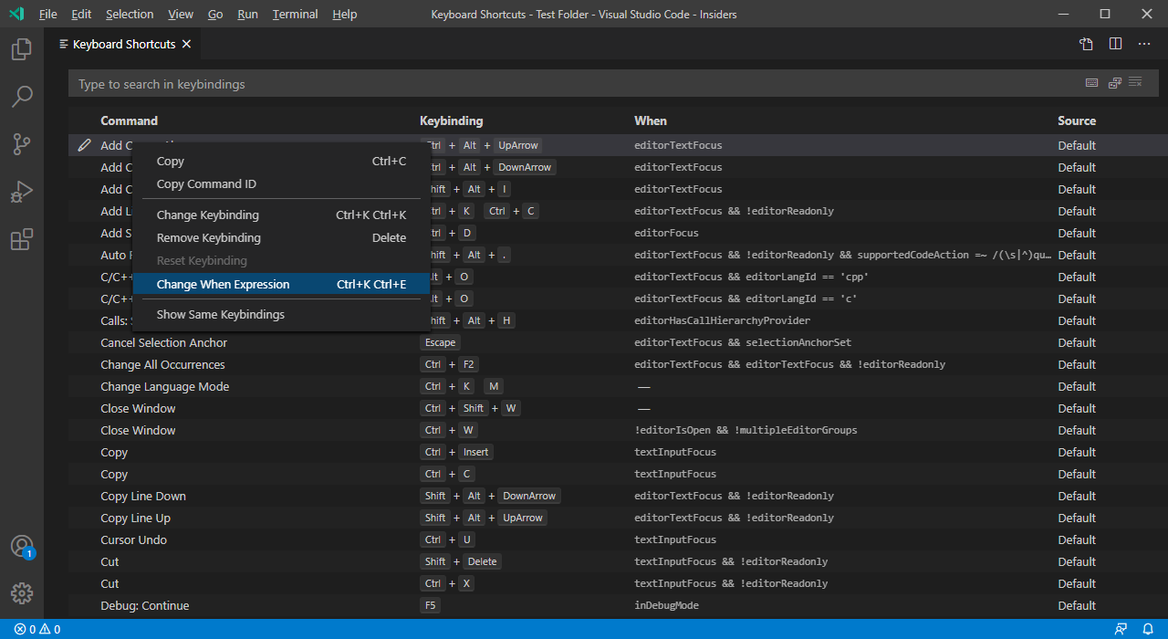Choose Remove Keybinding in context menu
Image resolution: width=1168 pixels, height=639 pixels.
click(x=281, y=238)
